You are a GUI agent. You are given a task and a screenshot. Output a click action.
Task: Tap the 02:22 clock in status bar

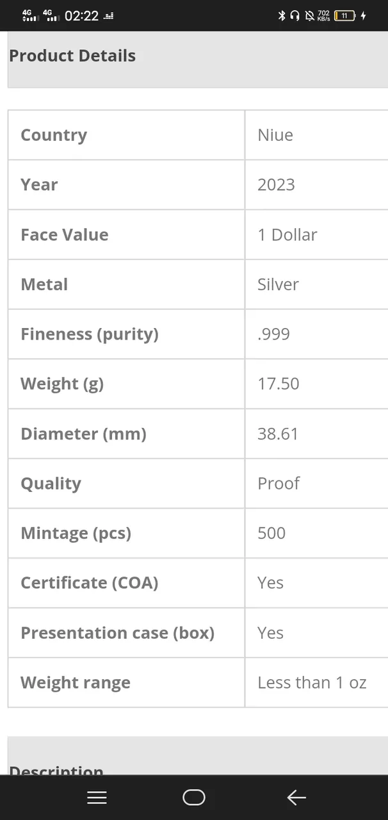81,16
